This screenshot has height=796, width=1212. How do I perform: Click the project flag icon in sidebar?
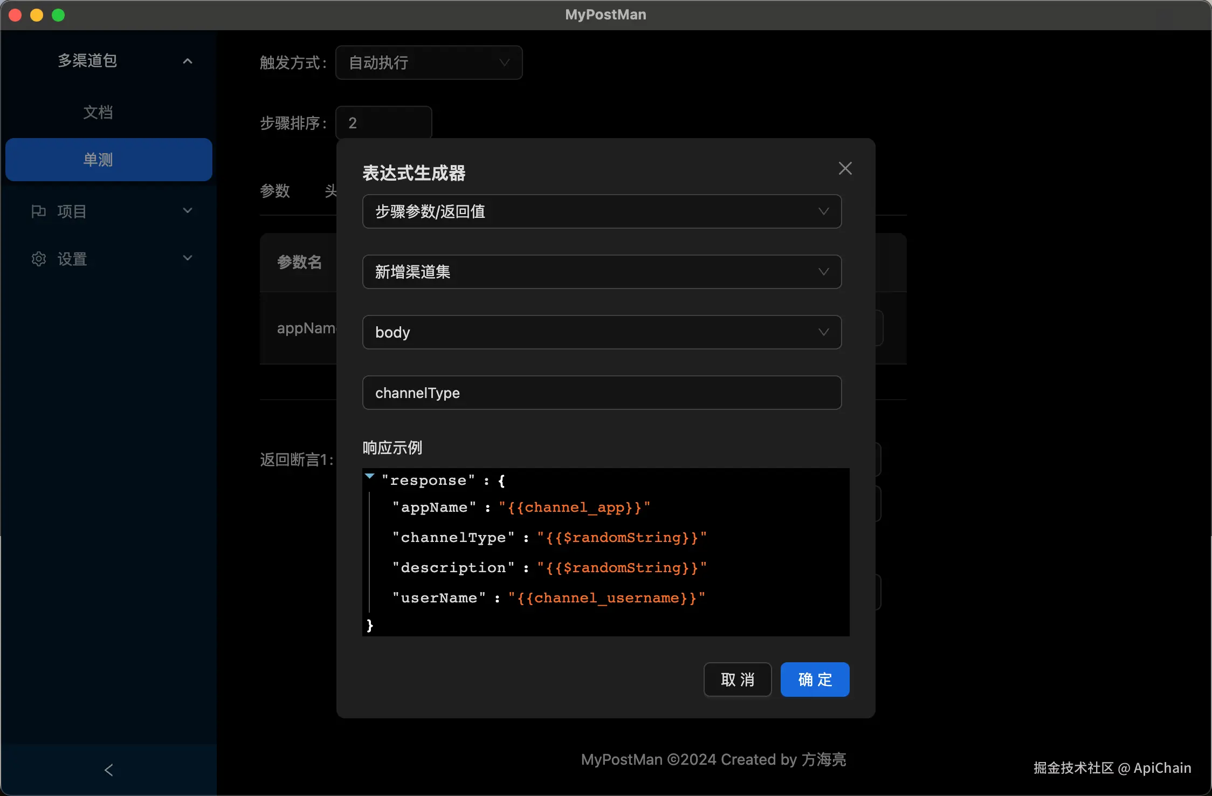tap(38, 211)
